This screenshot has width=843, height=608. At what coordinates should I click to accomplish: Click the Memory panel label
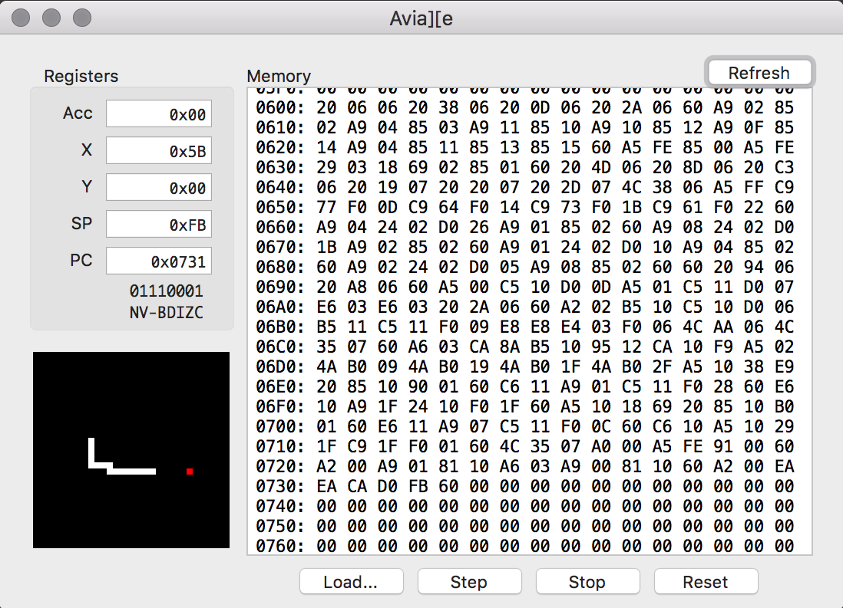pyautogui.click(x=279, y=76)
